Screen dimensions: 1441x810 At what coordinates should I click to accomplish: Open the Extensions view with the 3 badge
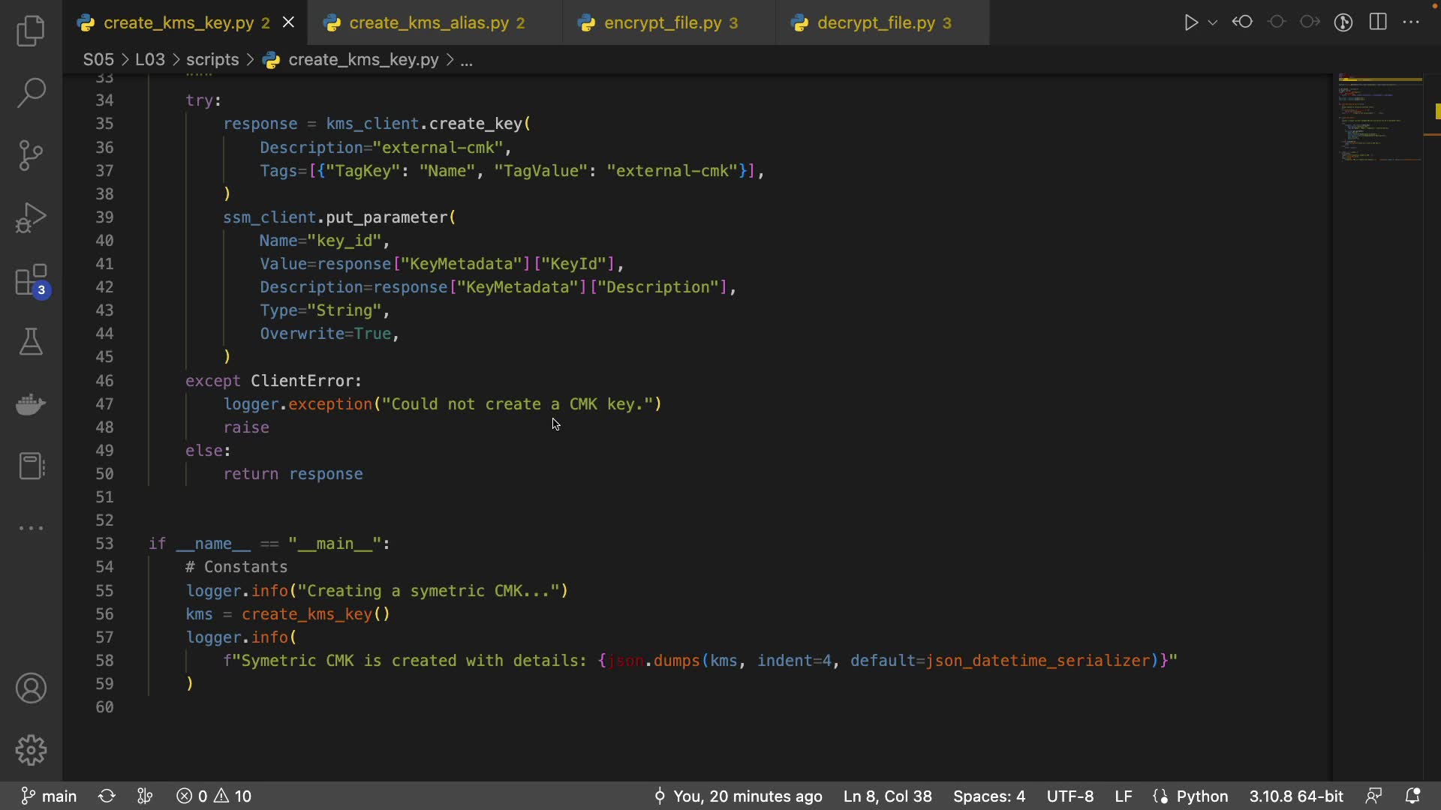31,281
